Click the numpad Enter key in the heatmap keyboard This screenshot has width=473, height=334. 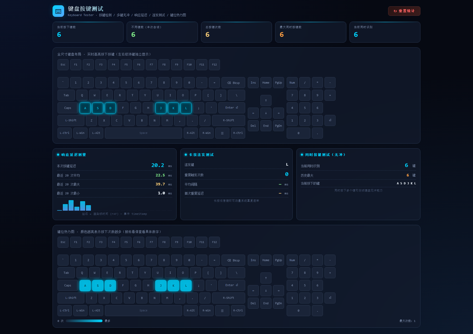tap(330, 298)
